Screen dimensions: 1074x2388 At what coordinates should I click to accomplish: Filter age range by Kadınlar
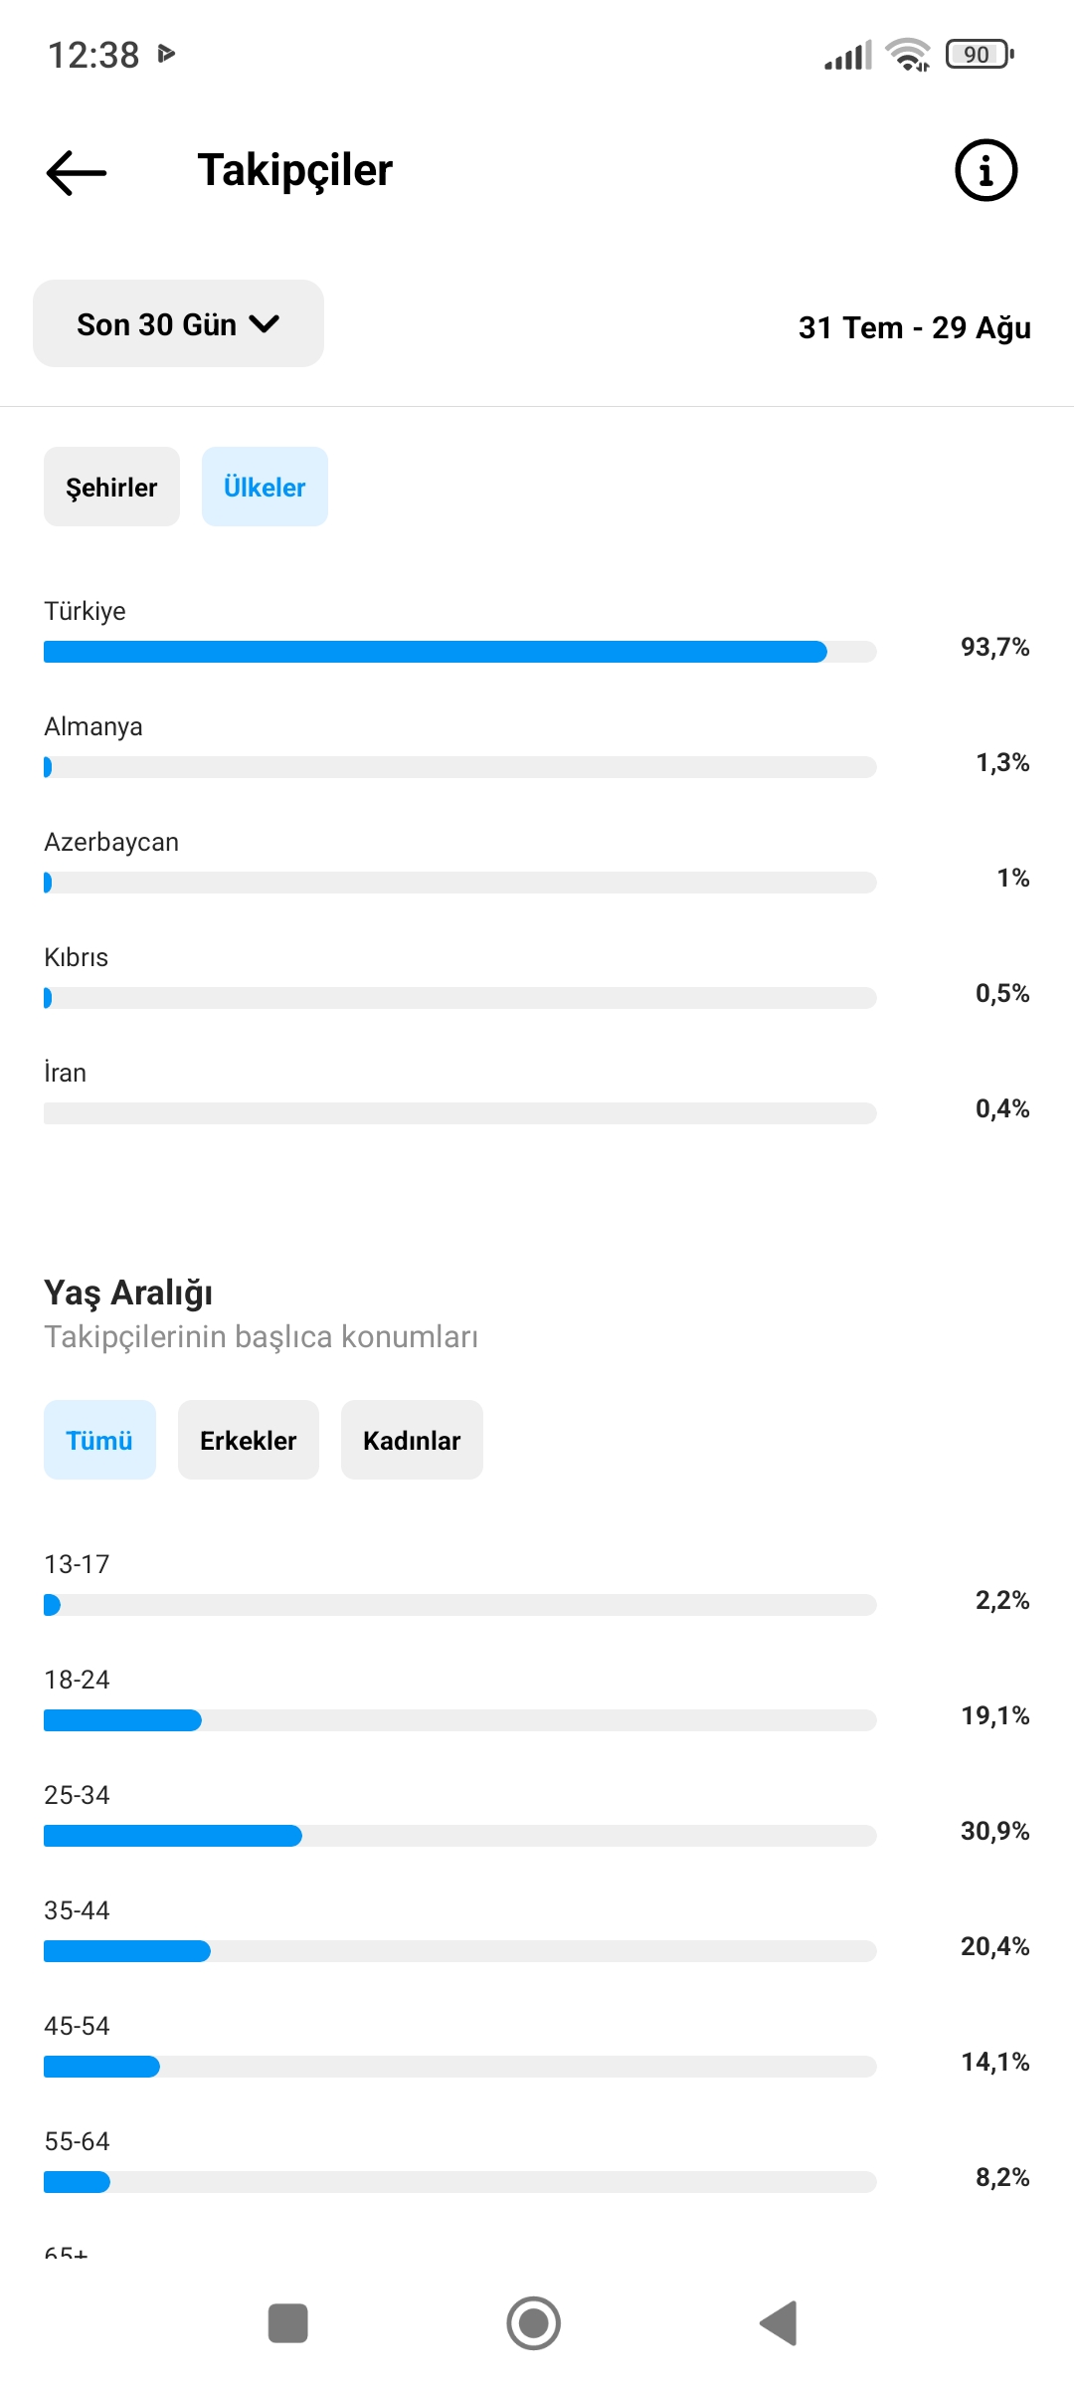click(412, 1440)
